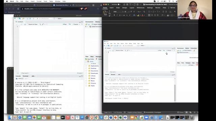The width and height of the screenshot is (216, 121).
Task: Open the Script file type dropdown
Action: coord(80,73)
